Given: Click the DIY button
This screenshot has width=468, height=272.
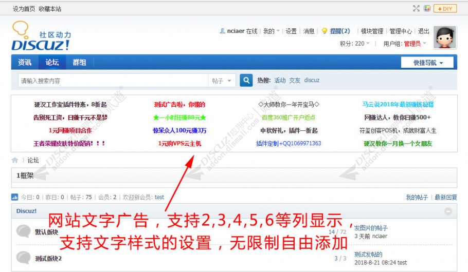Looking at the screenshot, I should pyautogui.click(x=445, y=9).
